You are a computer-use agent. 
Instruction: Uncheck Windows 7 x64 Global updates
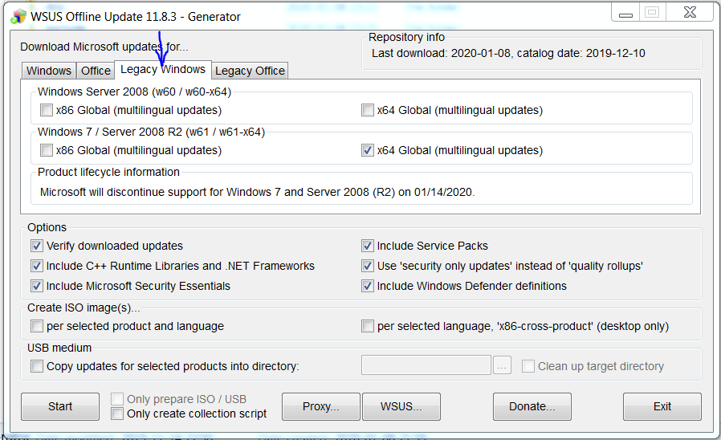[x=368, y=150]
